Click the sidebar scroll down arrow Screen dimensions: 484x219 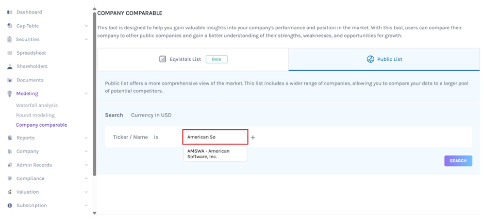[x=94, y=213]
